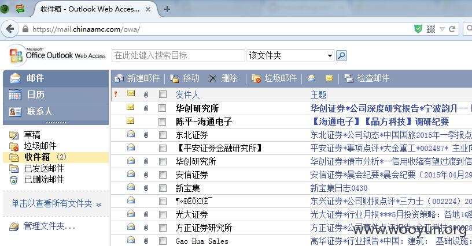Click the reload page icon

pos(452,29)
